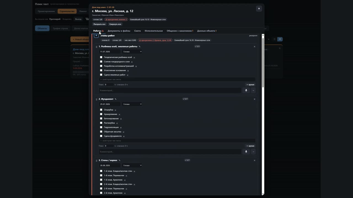
Task: Edit the Фундамент stage name via pencil
Action: tap(116, 99)
